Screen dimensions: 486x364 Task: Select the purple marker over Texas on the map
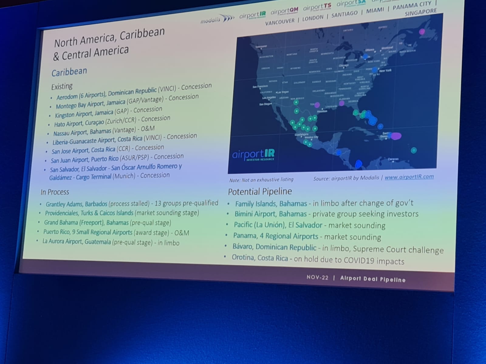click(317, 105)
